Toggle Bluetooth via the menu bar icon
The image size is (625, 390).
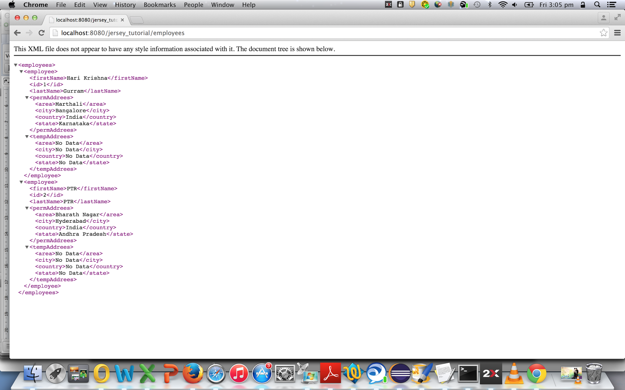[490, 5]
